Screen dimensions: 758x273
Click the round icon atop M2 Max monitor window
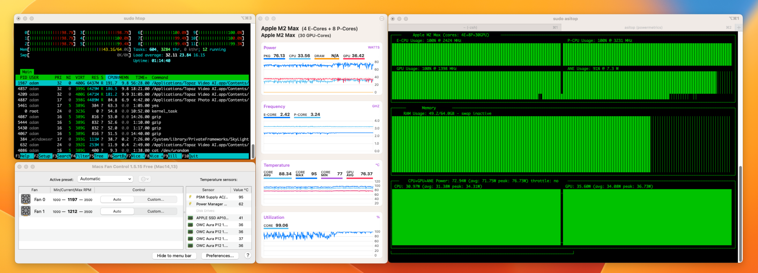coord(382,18)
